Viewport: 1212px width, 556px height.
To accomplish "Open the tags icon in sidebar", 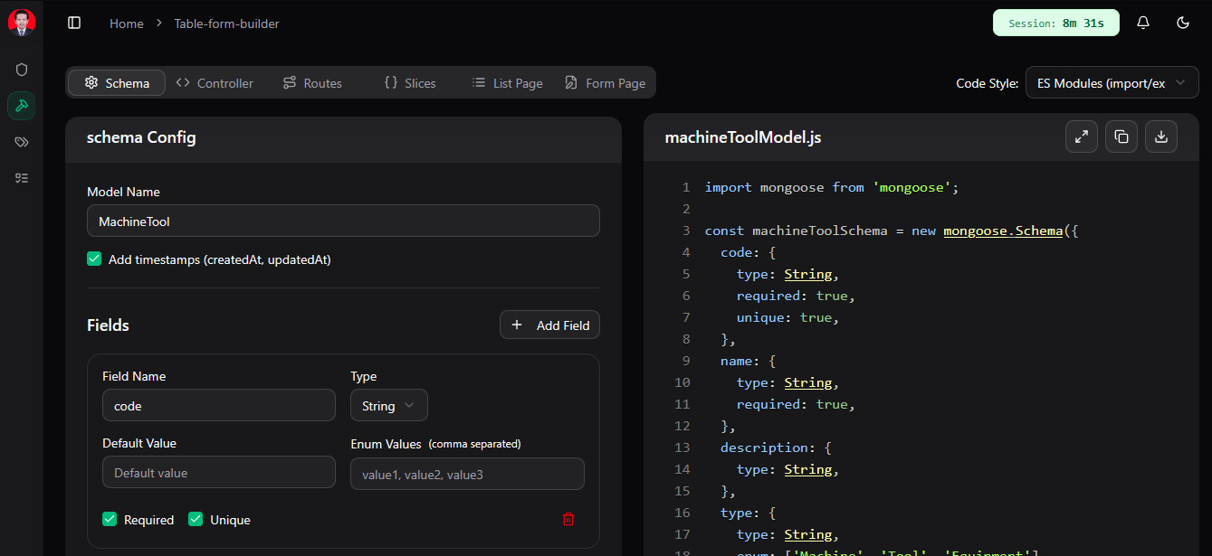I will point(22,142).
